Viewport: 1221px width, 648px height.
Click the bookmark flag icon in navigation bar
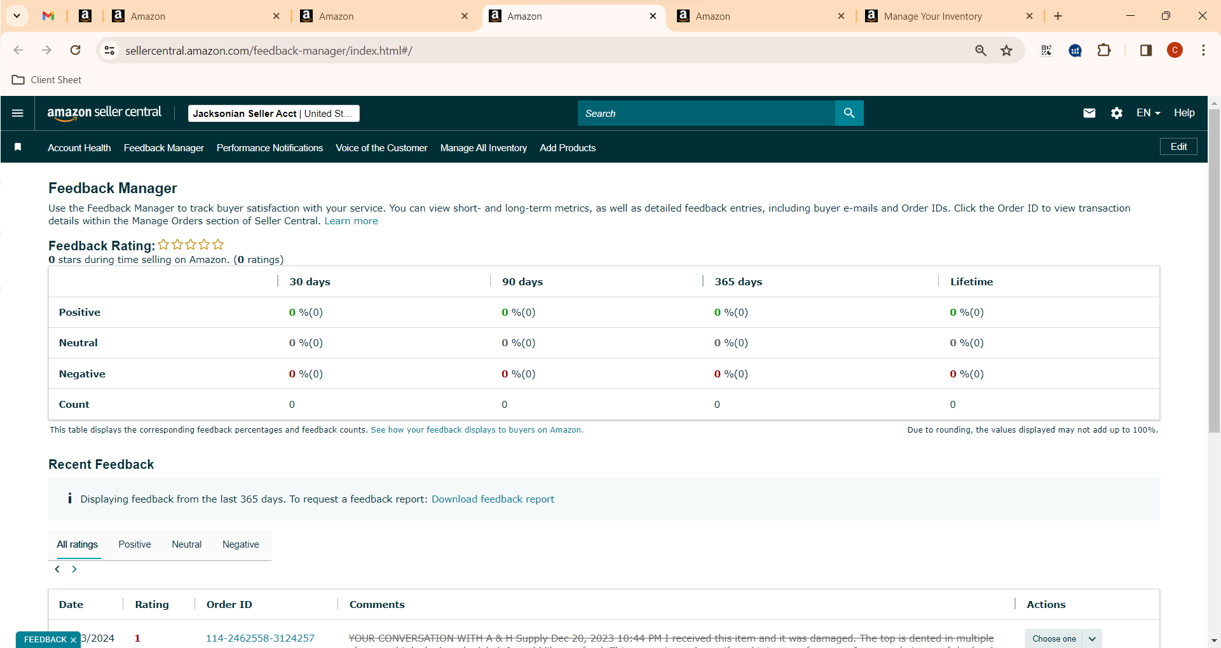(x=18, y=147)
